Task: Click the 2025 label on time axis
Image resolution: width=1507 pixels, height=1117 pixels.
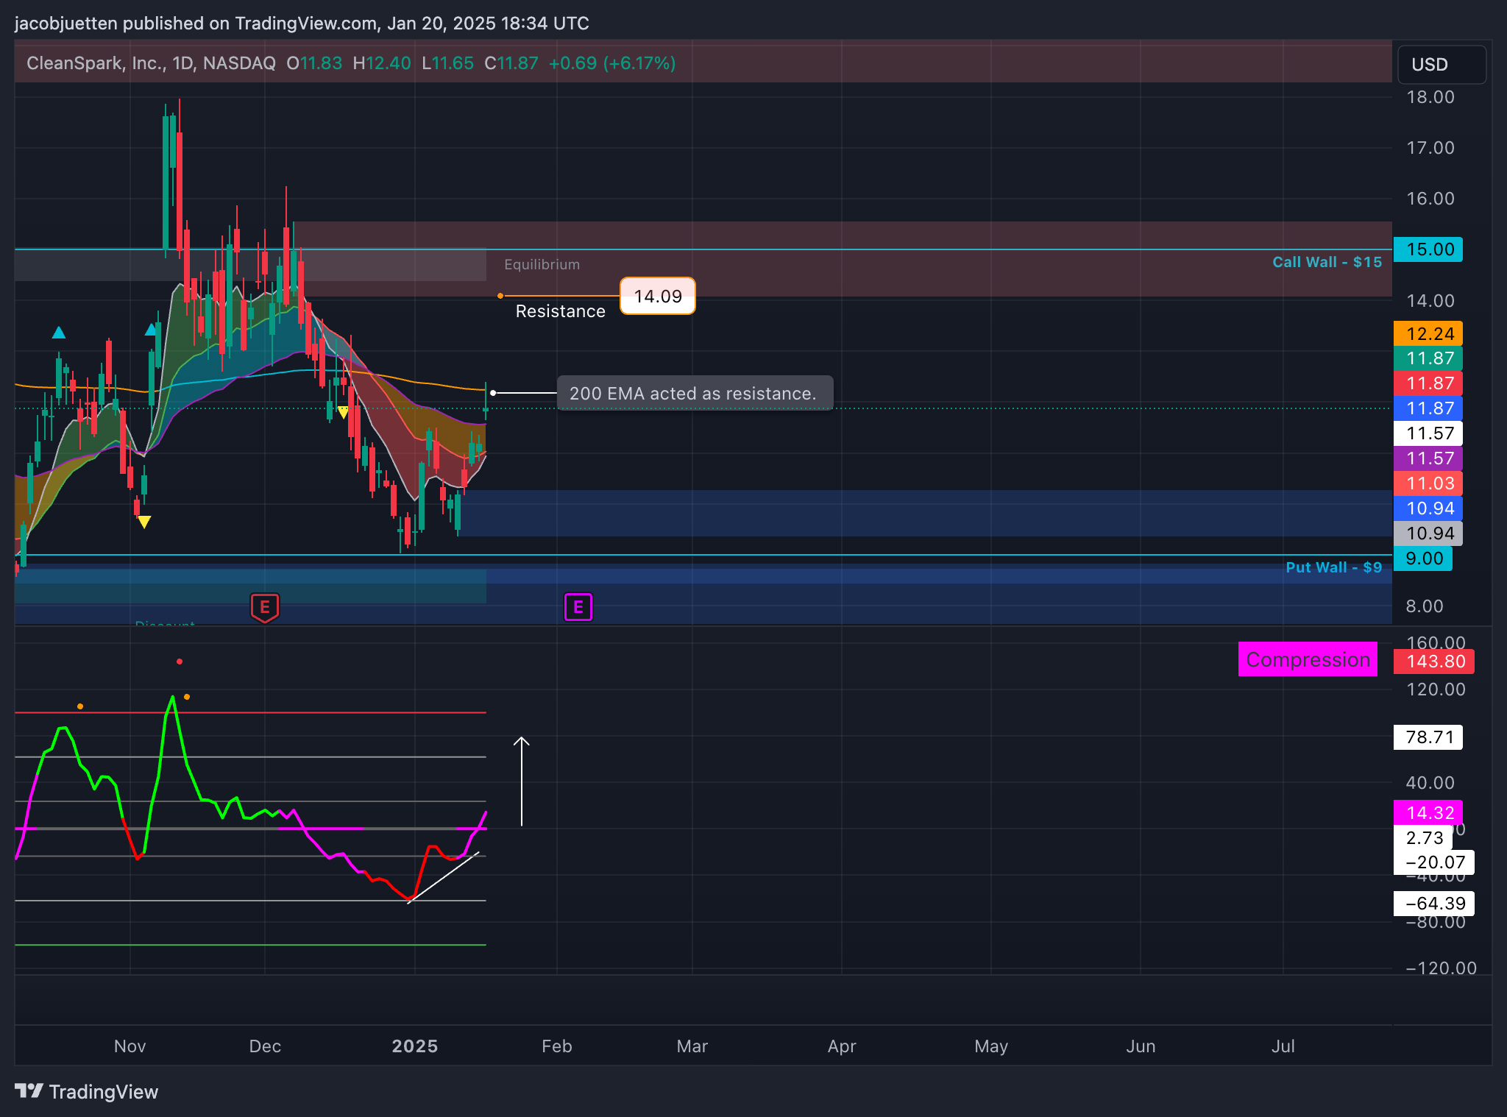Action: pyautogui.click(x=415, y=1046)
